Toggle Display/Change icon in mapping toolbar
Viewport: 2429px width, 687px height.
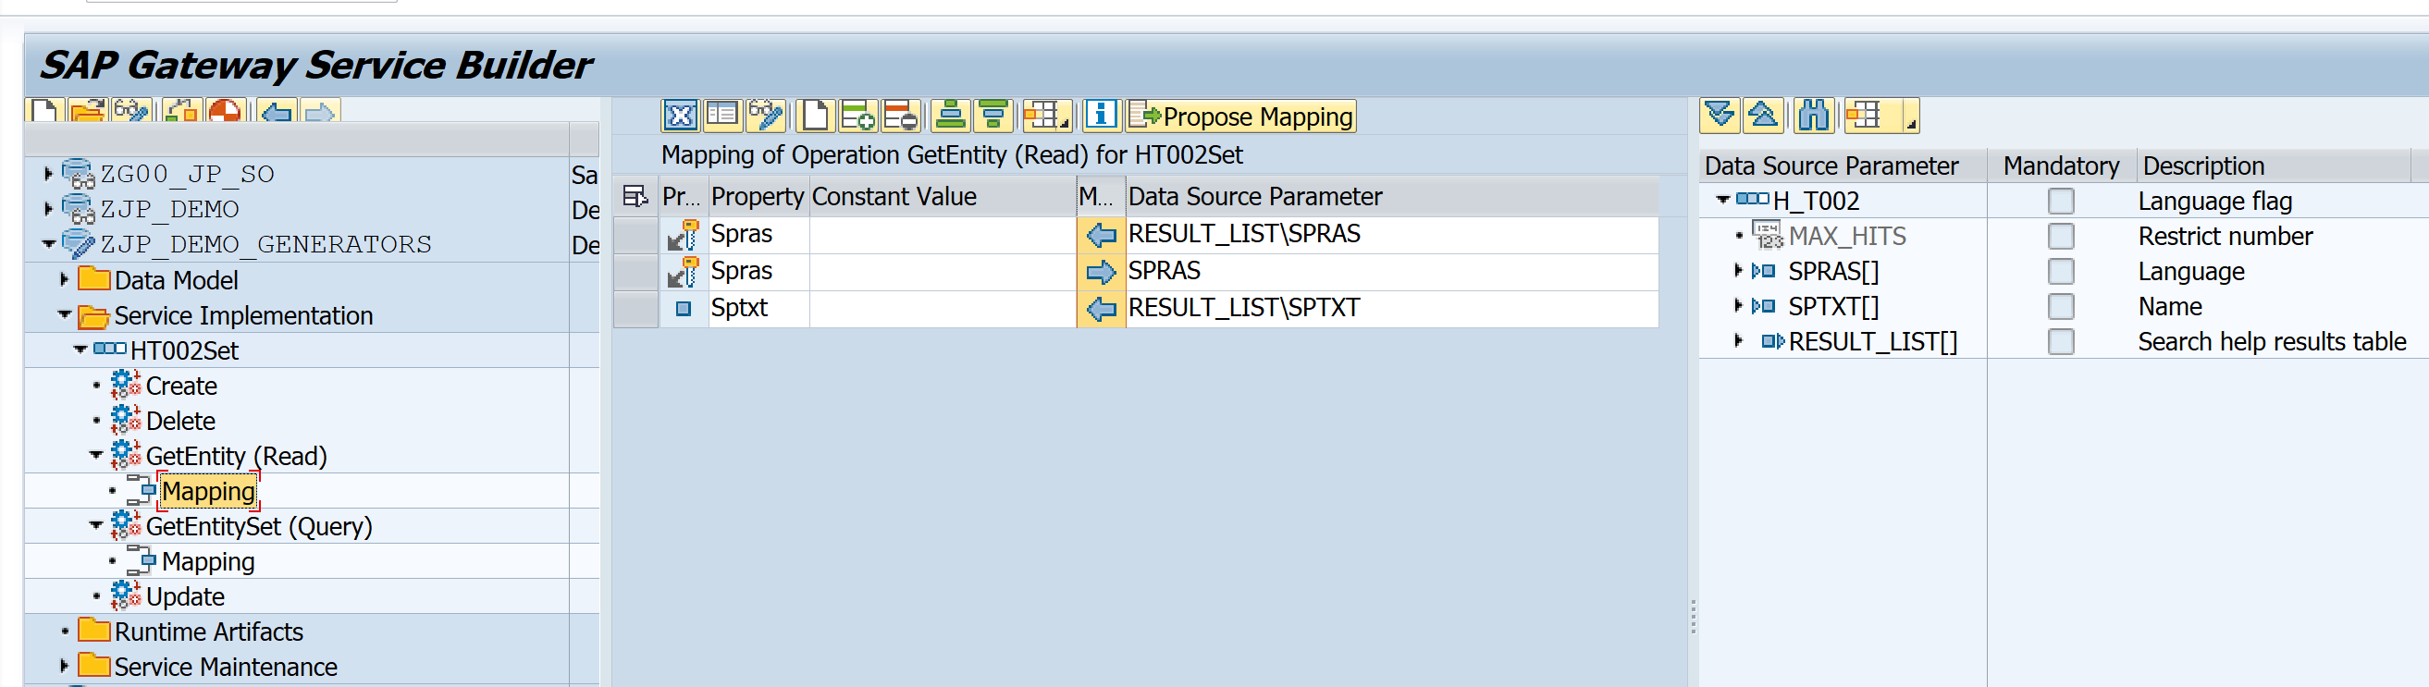[x=765, y=116]
